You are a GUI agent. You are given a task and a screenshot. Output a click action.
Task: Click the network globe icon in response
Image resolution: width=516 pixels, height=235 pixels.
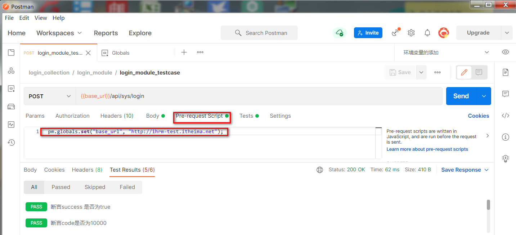pos(320,170)
